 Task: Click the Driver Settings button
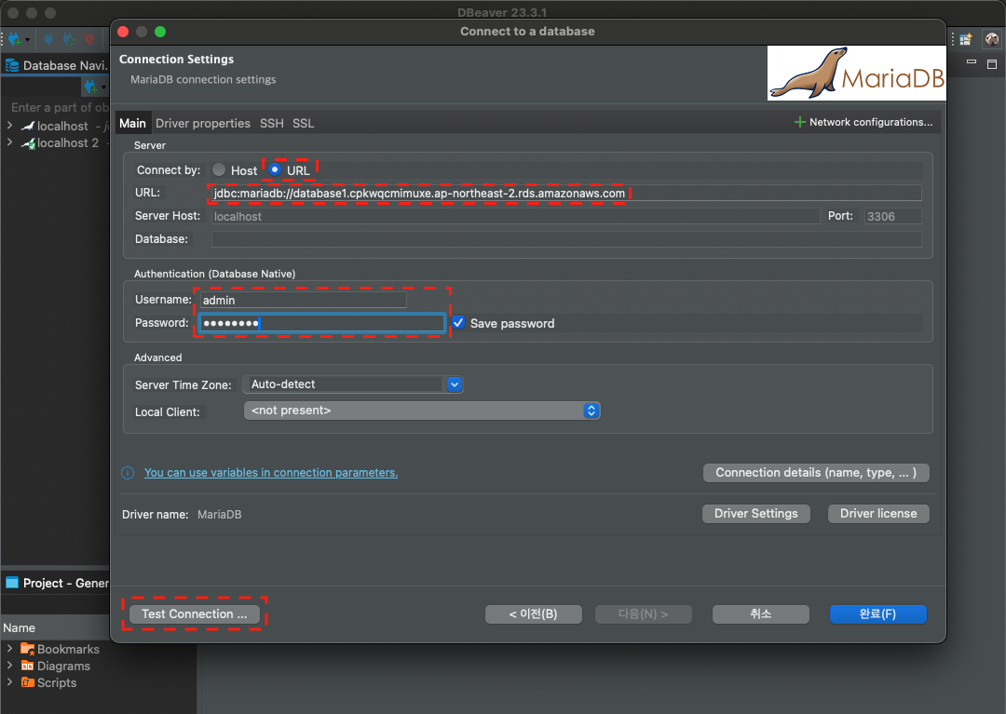755,514
